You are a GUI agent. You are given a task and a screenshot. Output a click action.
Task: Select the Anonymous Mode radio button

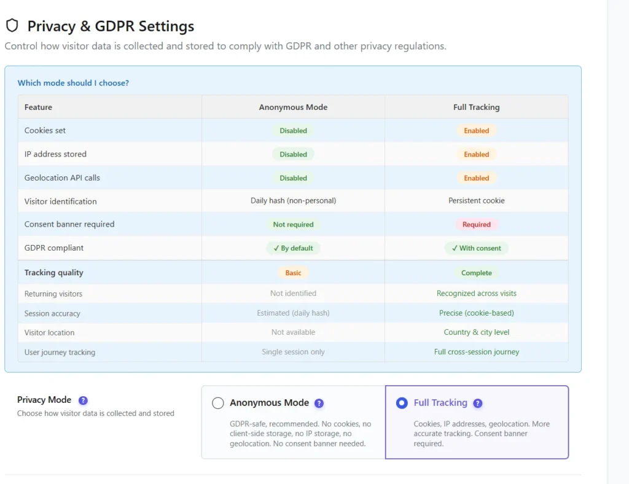click(x=218, y=403)
